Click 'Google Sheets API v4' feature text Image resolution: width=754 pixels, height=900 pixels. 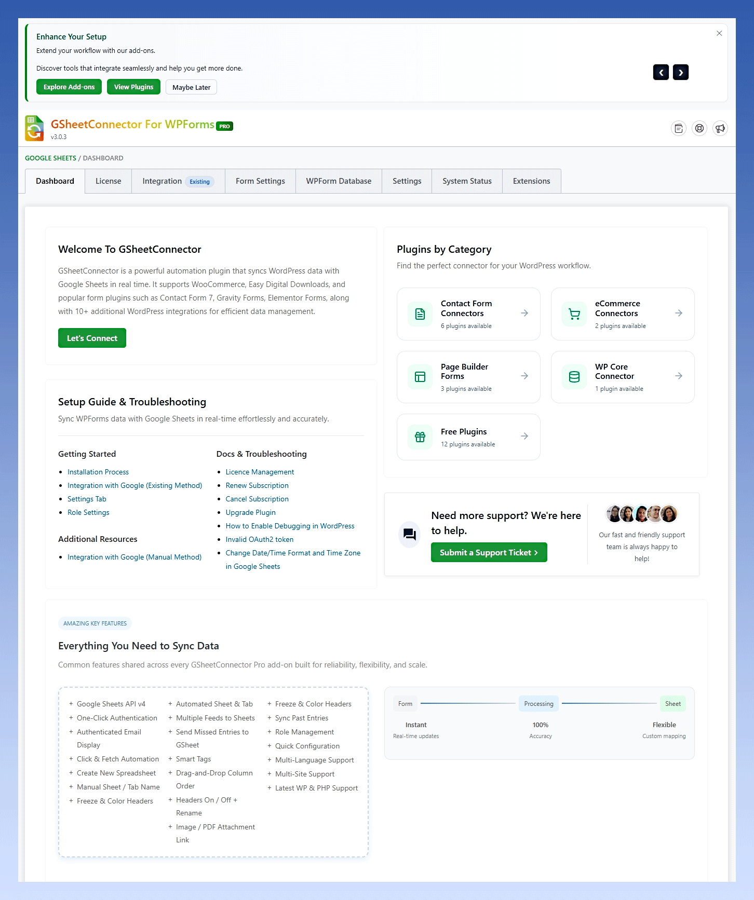point(111,704)
